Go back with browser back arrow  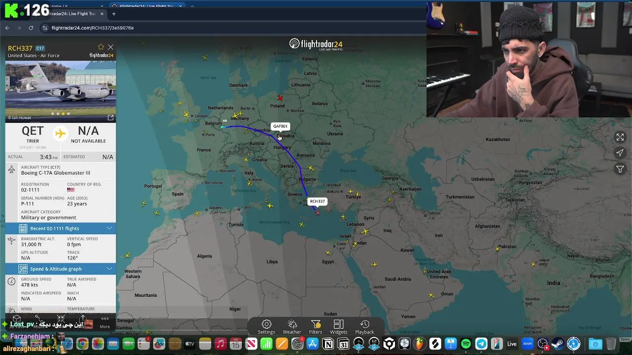pyautogui.click(x=7, y=28)
